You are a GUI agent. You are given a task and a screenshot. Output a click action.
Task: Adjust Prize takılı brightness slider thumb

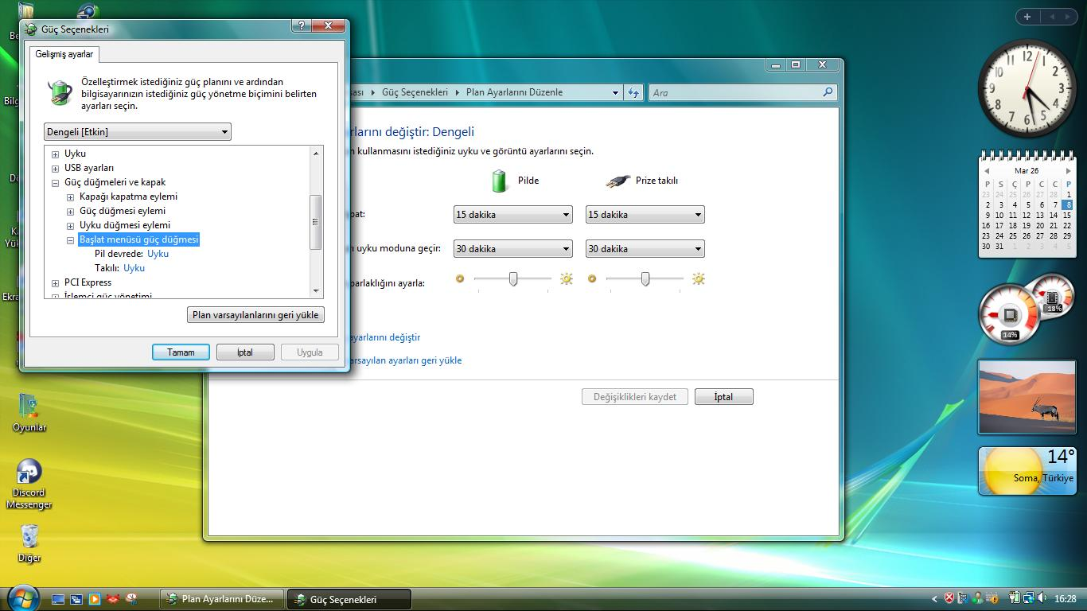pos(645,278)
